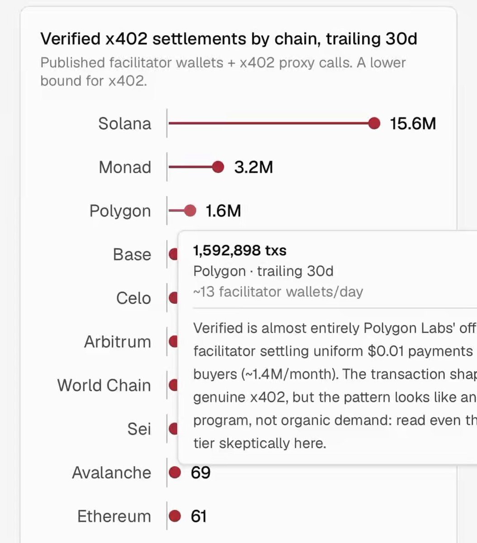This screenshot has height=543, width=477.
Task: Click the Sei data point dot
Action: 173,429
